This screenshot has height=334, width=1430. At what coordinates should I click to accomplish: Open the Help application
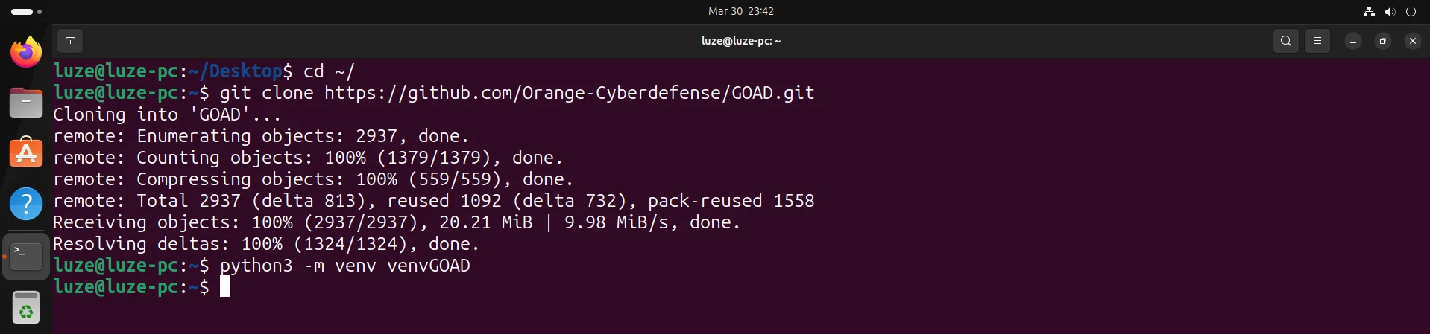tap(26, 204)
